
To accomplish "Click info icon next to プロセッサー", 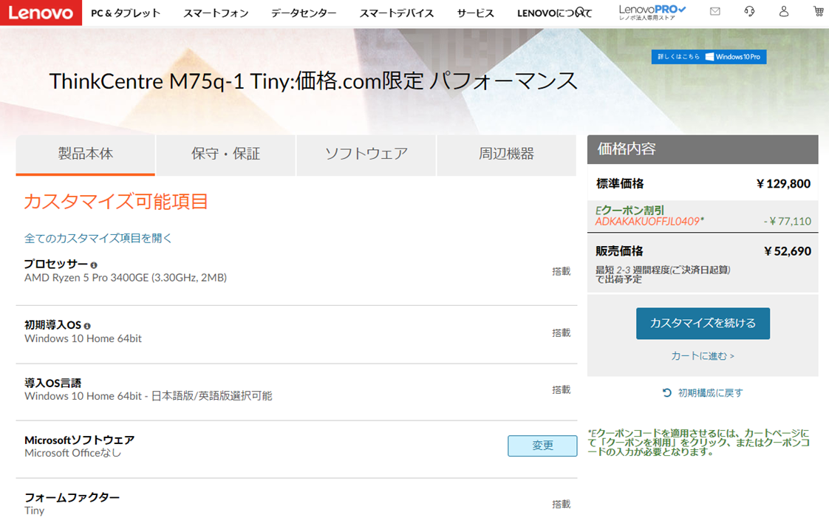I will click(x=94, y=265).
